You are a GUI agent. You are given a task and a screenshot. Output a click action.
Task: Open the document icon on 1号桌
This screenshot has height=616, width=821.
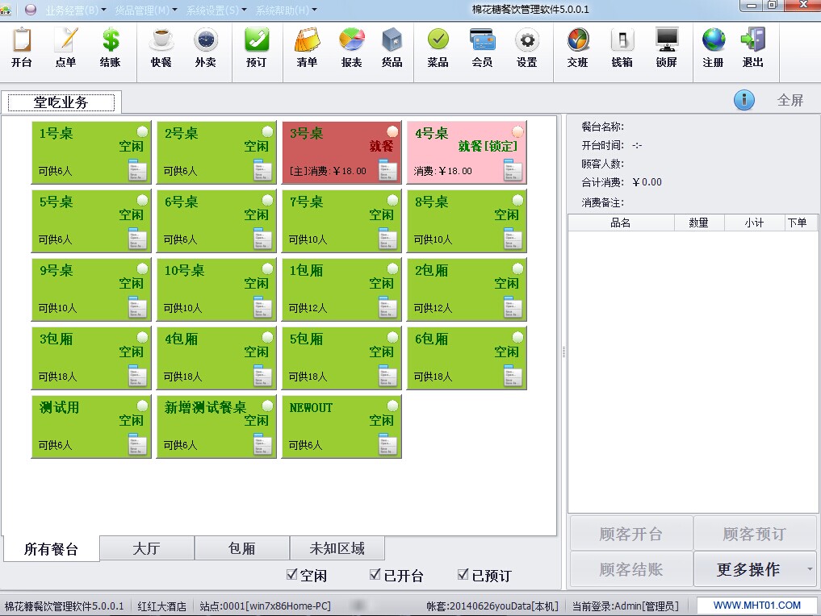coord(138,170)
